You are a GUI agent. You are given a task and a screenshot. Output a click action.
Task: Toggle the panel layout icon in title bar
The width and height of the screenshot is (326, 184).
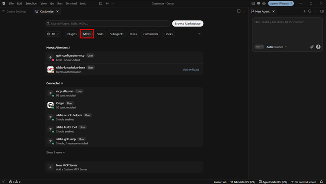click(x=253, y=3)
